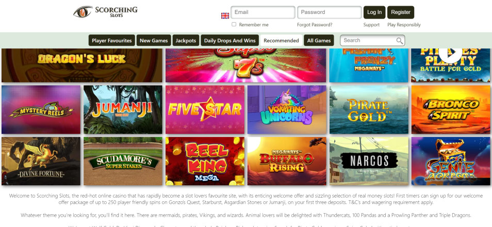Open the Reel King Mega game
This screenshot has width=492, height=227.
[x=205, y=161]
